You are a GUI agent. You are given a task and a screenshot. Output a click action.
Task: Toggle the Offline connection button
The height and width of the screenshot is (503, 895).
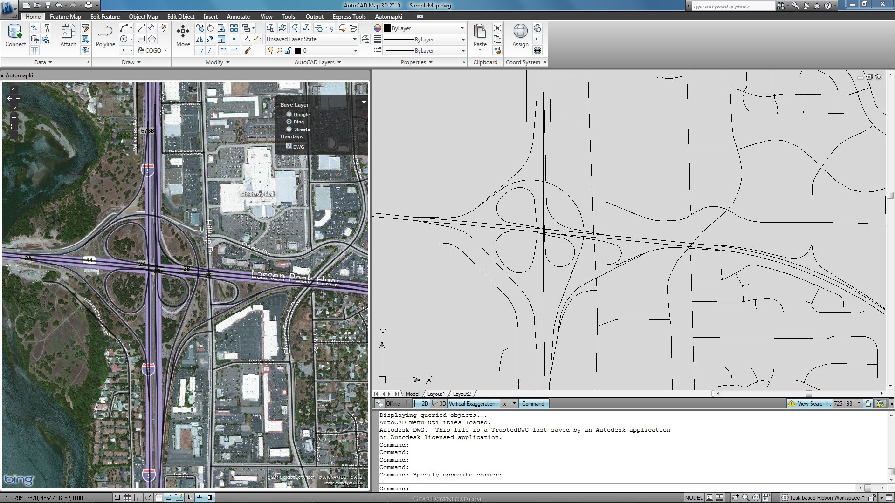pyautogui.click(x=388, y=404)
